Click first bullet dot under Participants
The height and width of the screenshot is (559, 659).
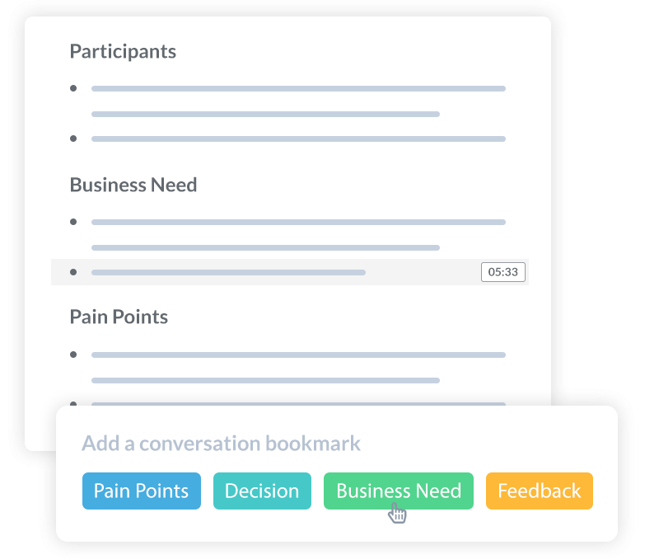pos(73,88)
